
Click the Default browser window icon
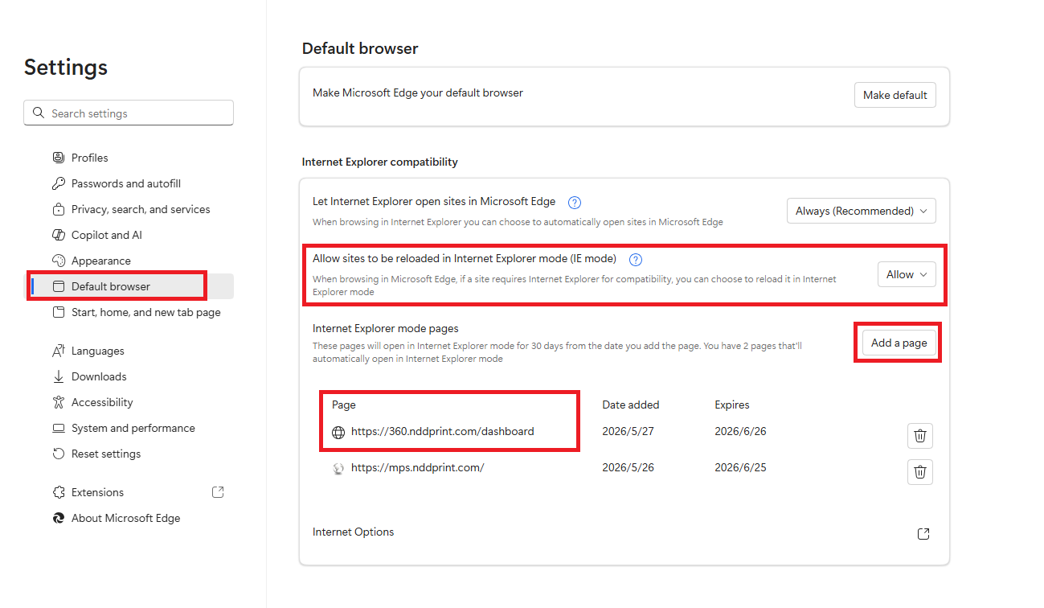58,286
